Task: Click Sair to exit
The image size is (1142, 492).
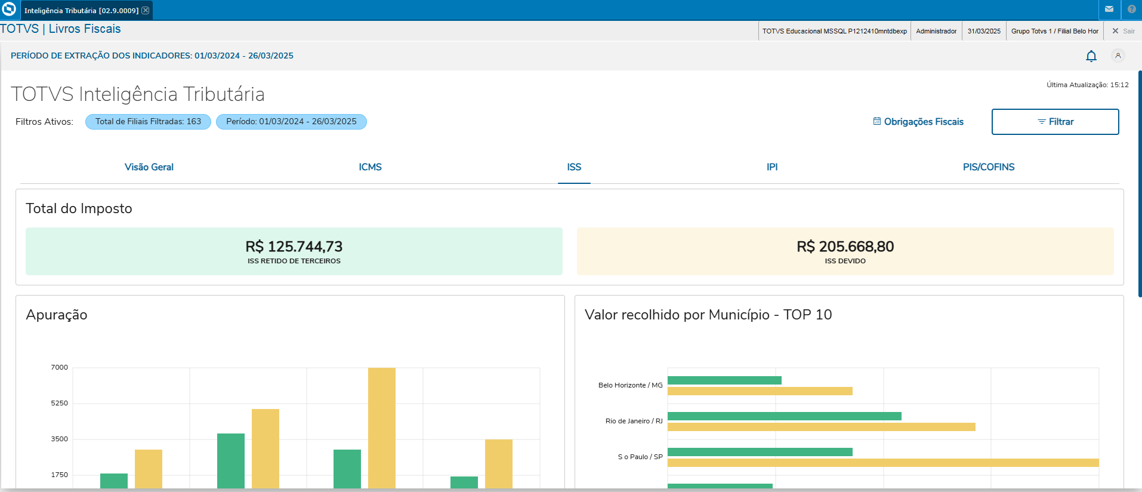Action: coord(1124,31)
